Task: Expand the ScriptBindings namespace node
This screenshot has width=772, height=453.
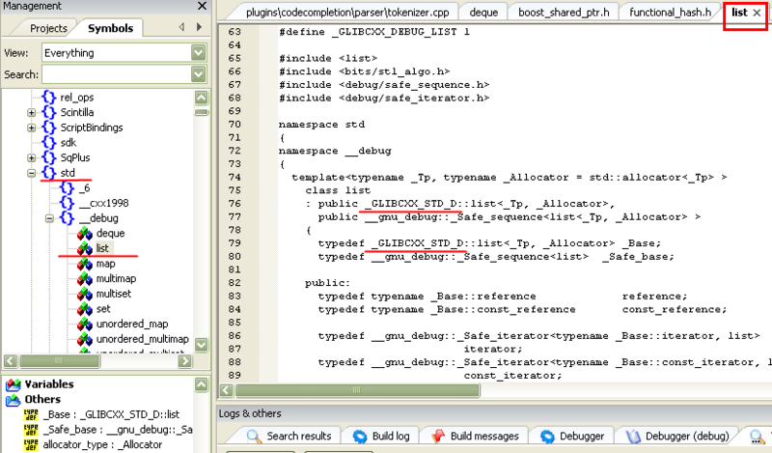Action: [x=32, y=128]
